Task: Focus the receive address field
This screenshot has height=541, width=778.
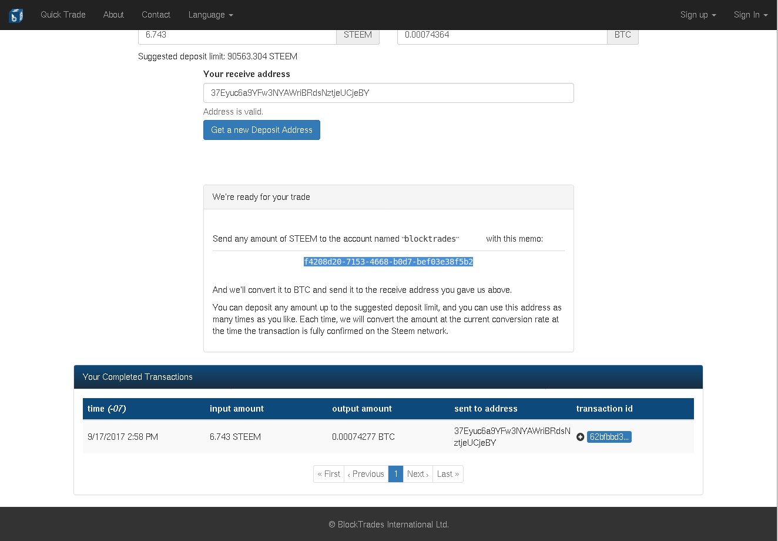Action: (x=388, y=93)
